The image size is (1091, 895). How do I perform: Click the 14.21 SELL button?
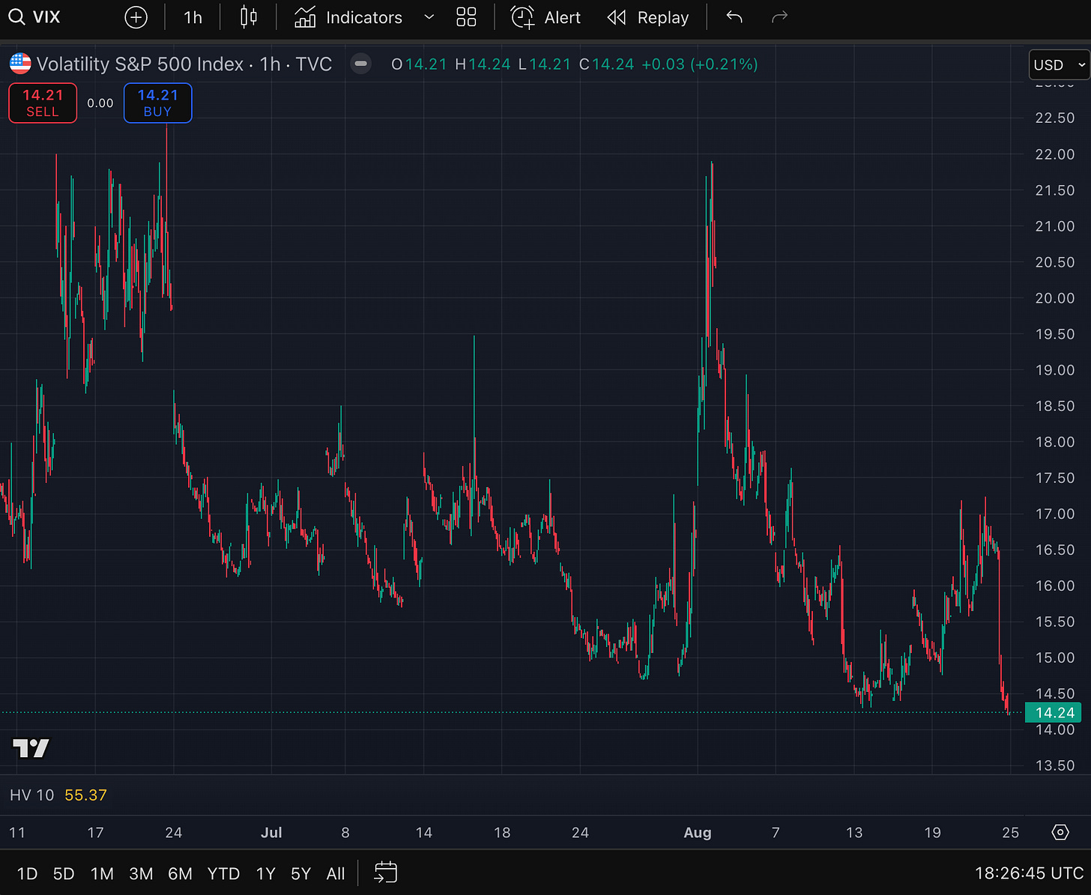point(43,103)
